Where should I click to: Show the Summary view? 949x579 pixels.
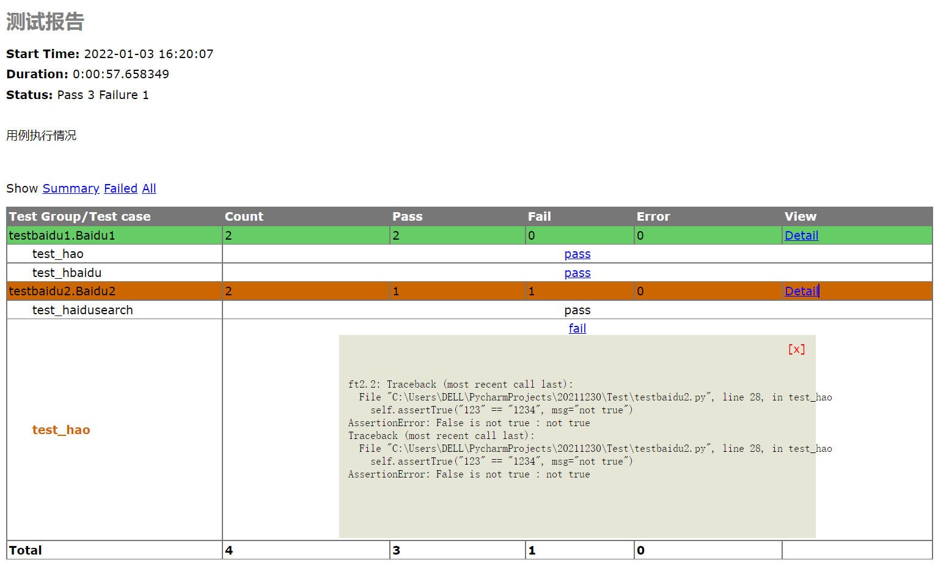point(71,188)
